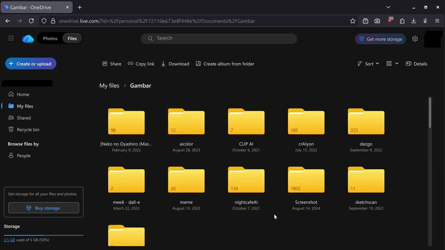Share the current folder
The height and width of the screenshot is (250, 445).
click(112, 64)
